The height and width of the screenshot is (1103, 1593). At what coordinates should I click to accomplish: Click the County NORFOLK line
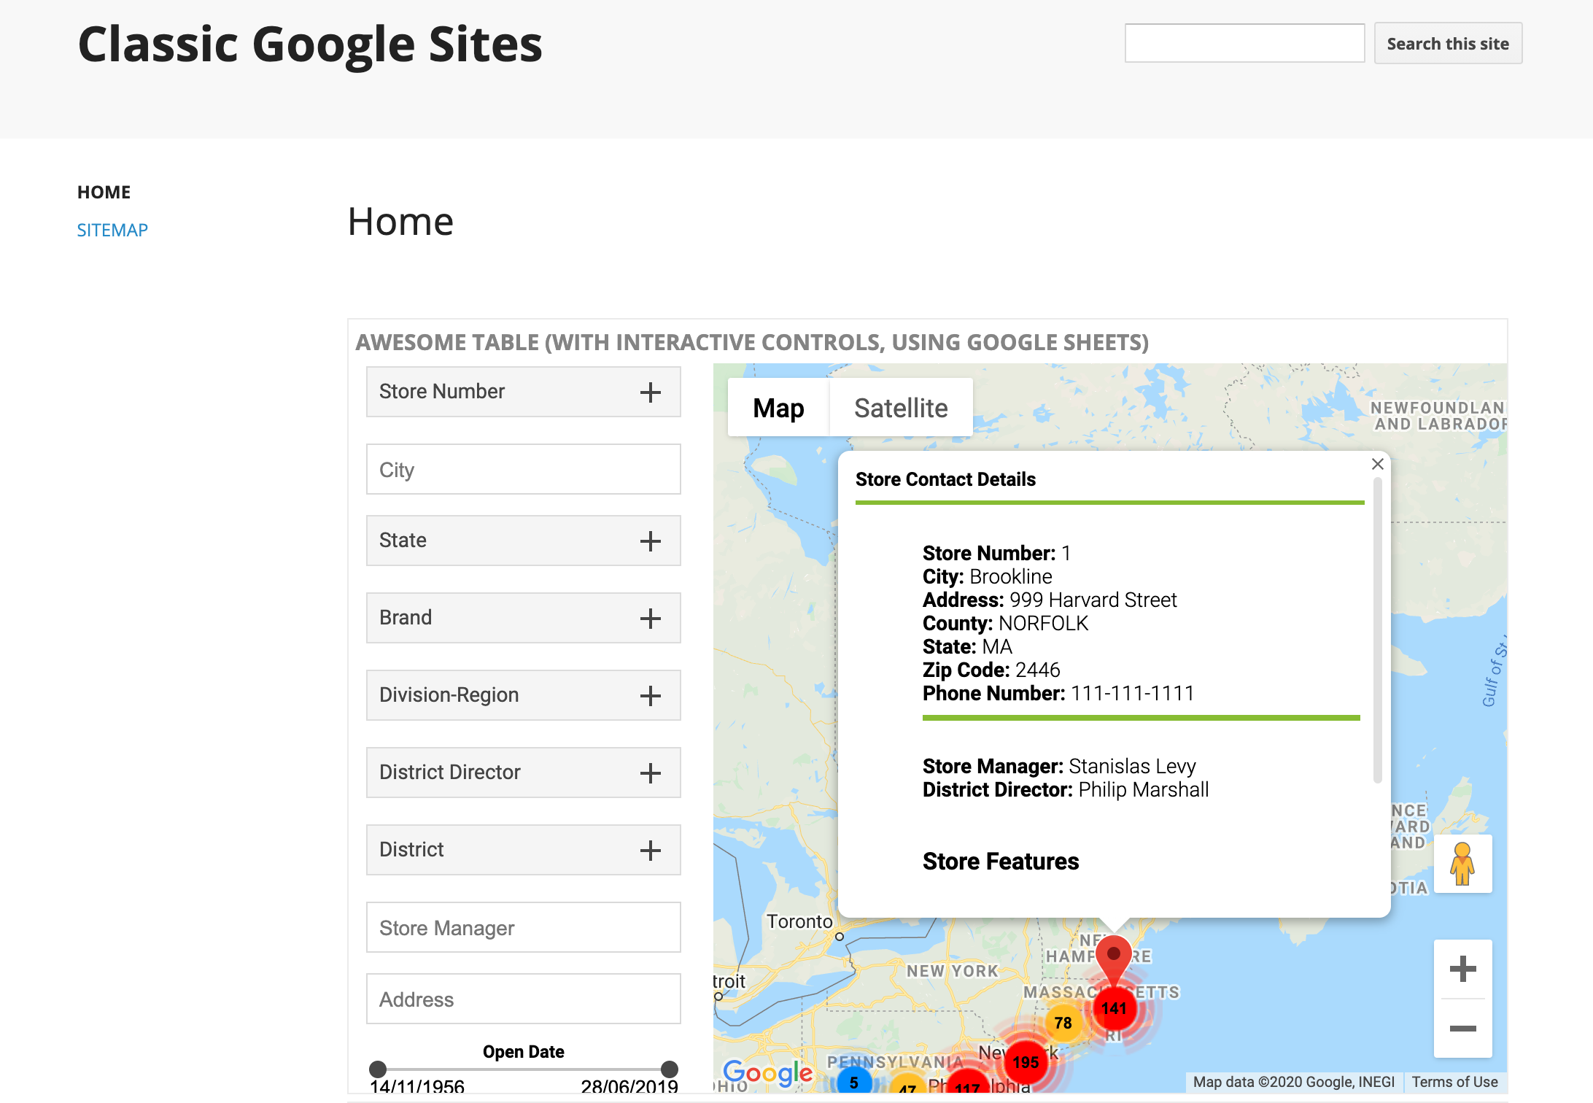1005,623
